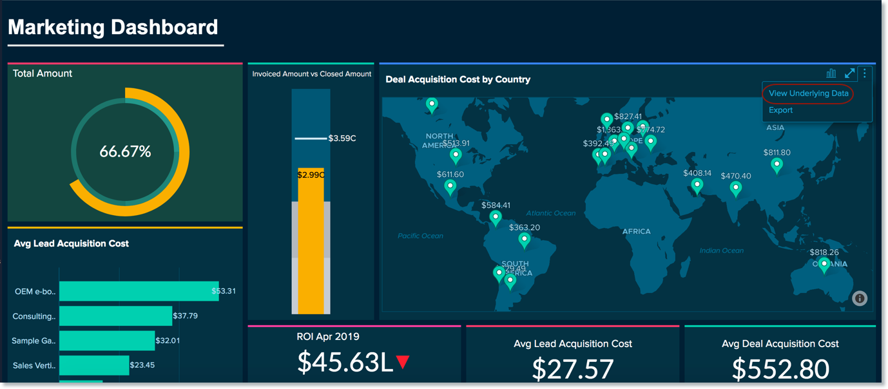Choose Export from the open widget menu

[780, 109]
